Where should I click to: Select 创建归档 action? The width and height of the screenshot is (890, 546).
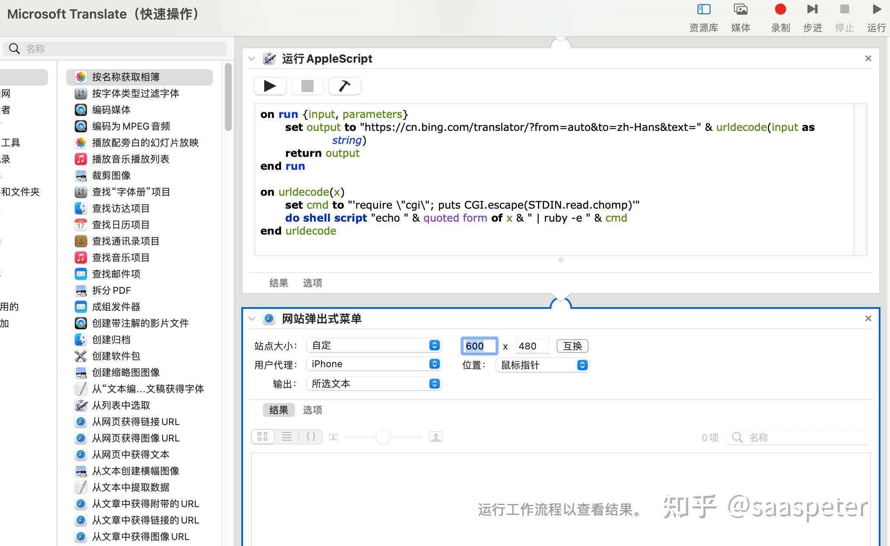[x=139, y=340]
